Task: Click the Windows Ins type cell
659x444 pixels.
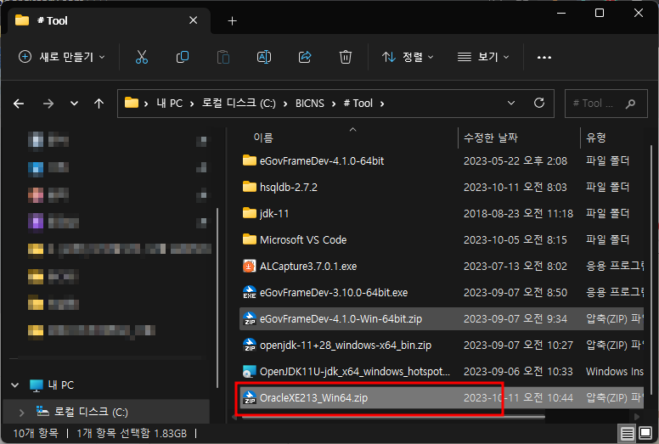Action: (x=615, y=371)
